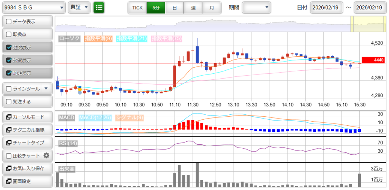Image resolution: width=389 pixels, height=190 pixels.
Task: Uncheck the 注文表示 checkbox
Action: point(9,47)
